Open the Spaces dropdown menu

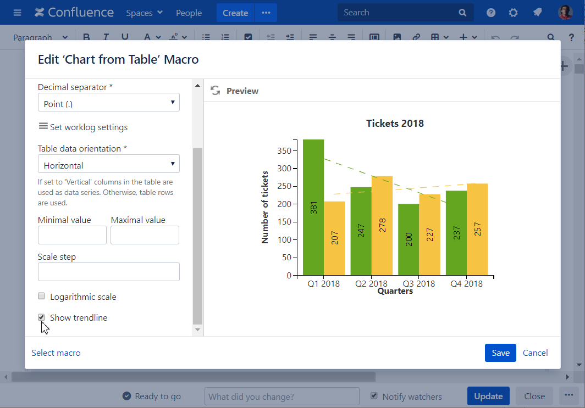pyautogui.click(x=144, y=13)
